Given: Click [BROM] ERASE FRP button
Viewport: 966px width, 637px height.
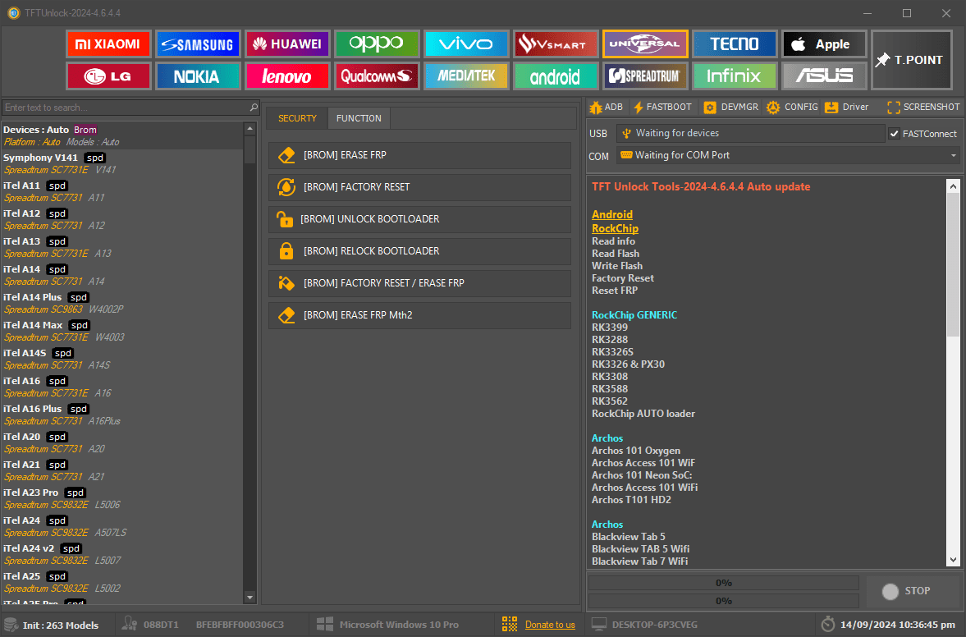Looking at the screenshot, I should pyautogui.click(x=419, y=155).
